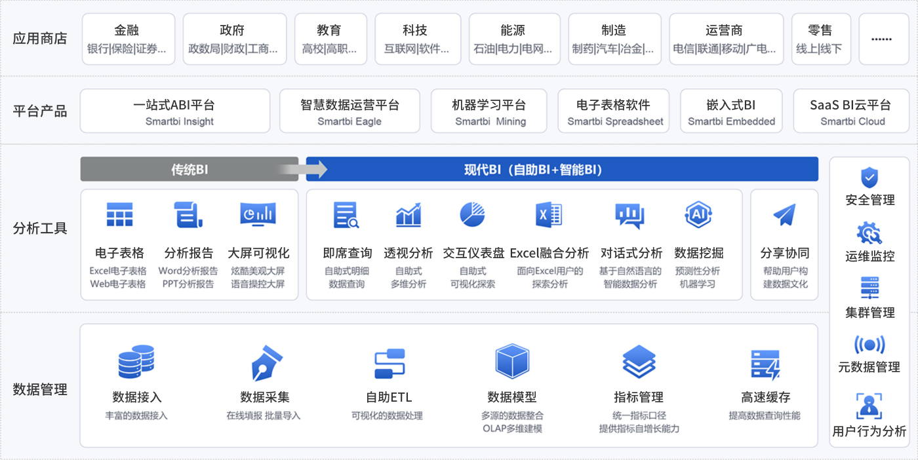This screenshot has width=918, height=460.
Task: Open the 零售 线上|线下 card
Action: 820,38
